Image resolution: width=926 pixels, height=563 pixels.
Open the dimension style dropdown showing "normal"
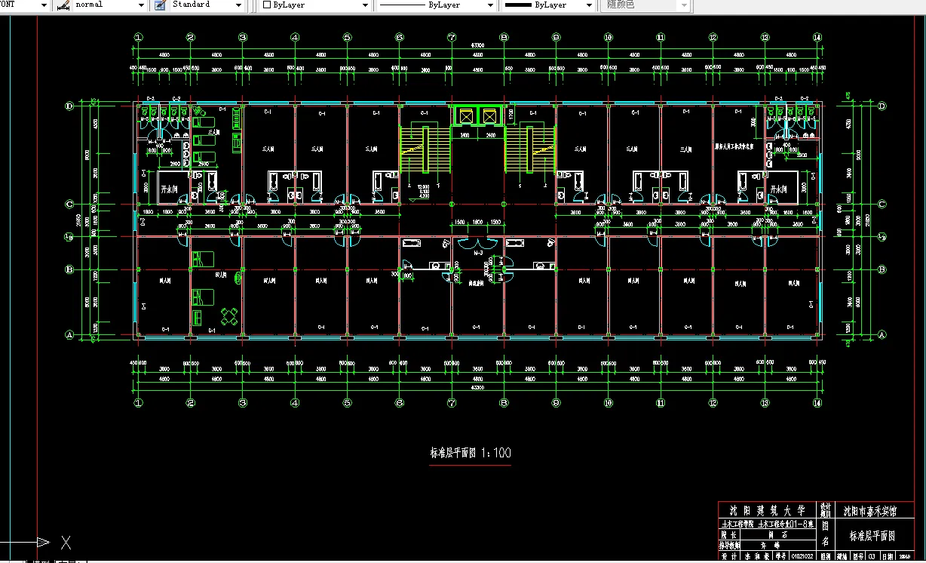[110, 5]
